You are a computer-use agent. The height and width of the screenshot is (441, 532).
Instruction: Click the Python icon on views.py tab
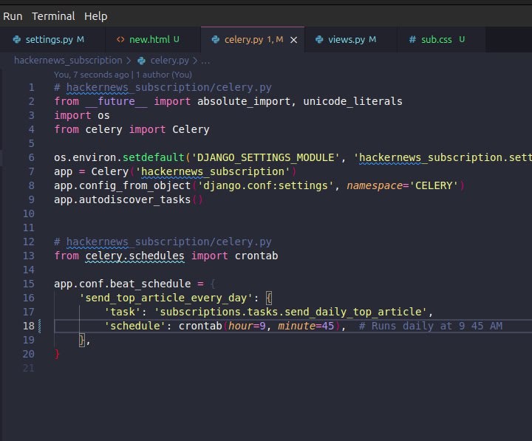[319, 40]
